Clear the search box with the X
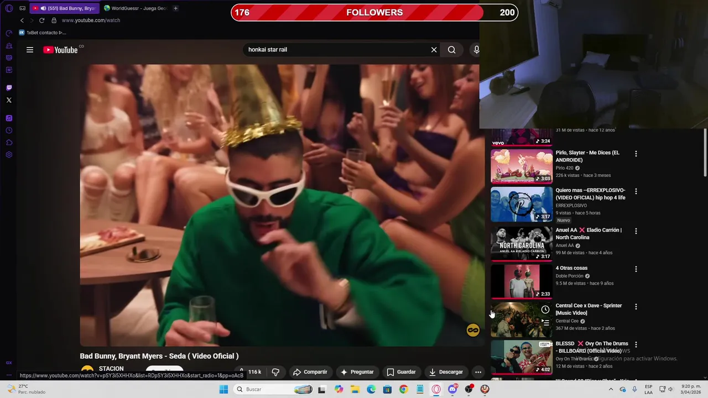The image size is (708, 398). click(434, 50)
